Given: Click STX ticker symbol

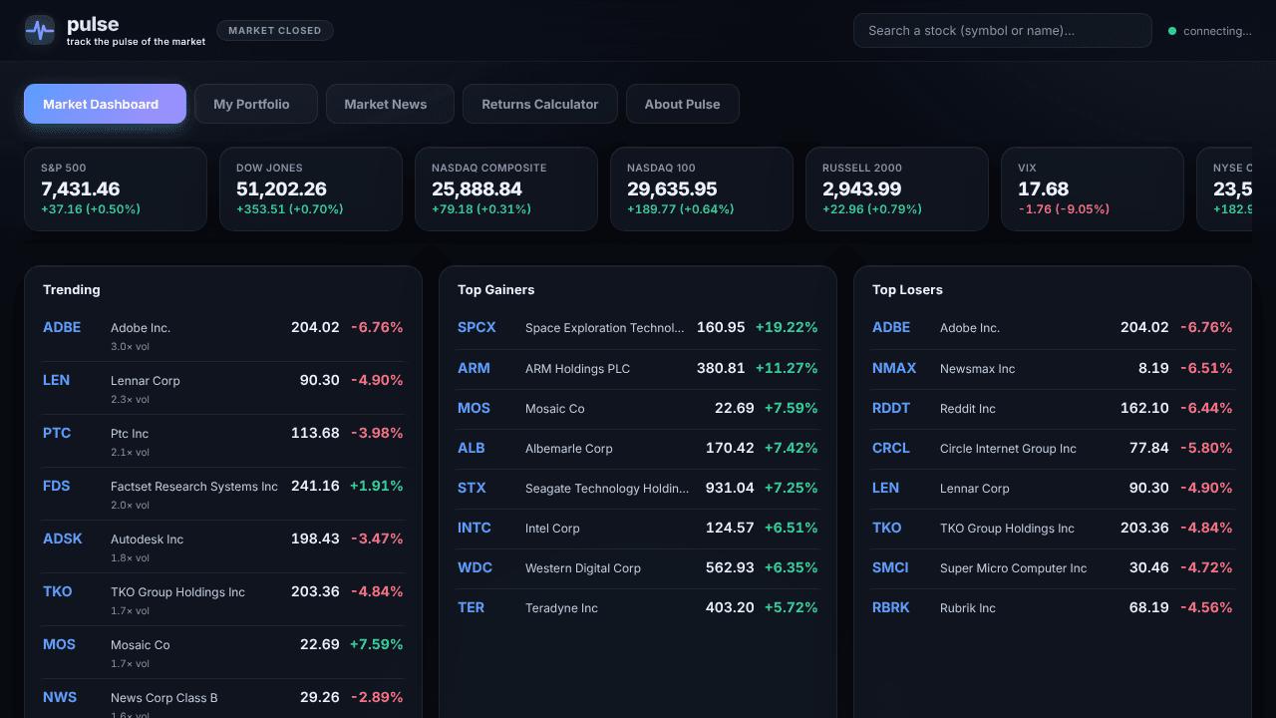Looking at the screenshot, I should coord(472,488).
